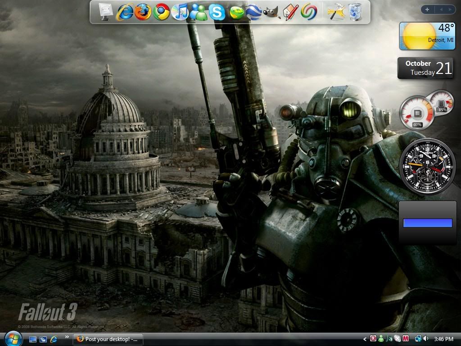Show hidden system tray icons

365,339
